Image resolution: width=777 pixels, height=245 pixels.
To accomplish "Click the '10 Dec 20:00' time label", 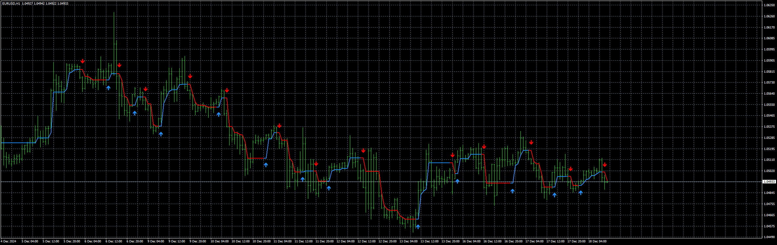I will [261, 241].
